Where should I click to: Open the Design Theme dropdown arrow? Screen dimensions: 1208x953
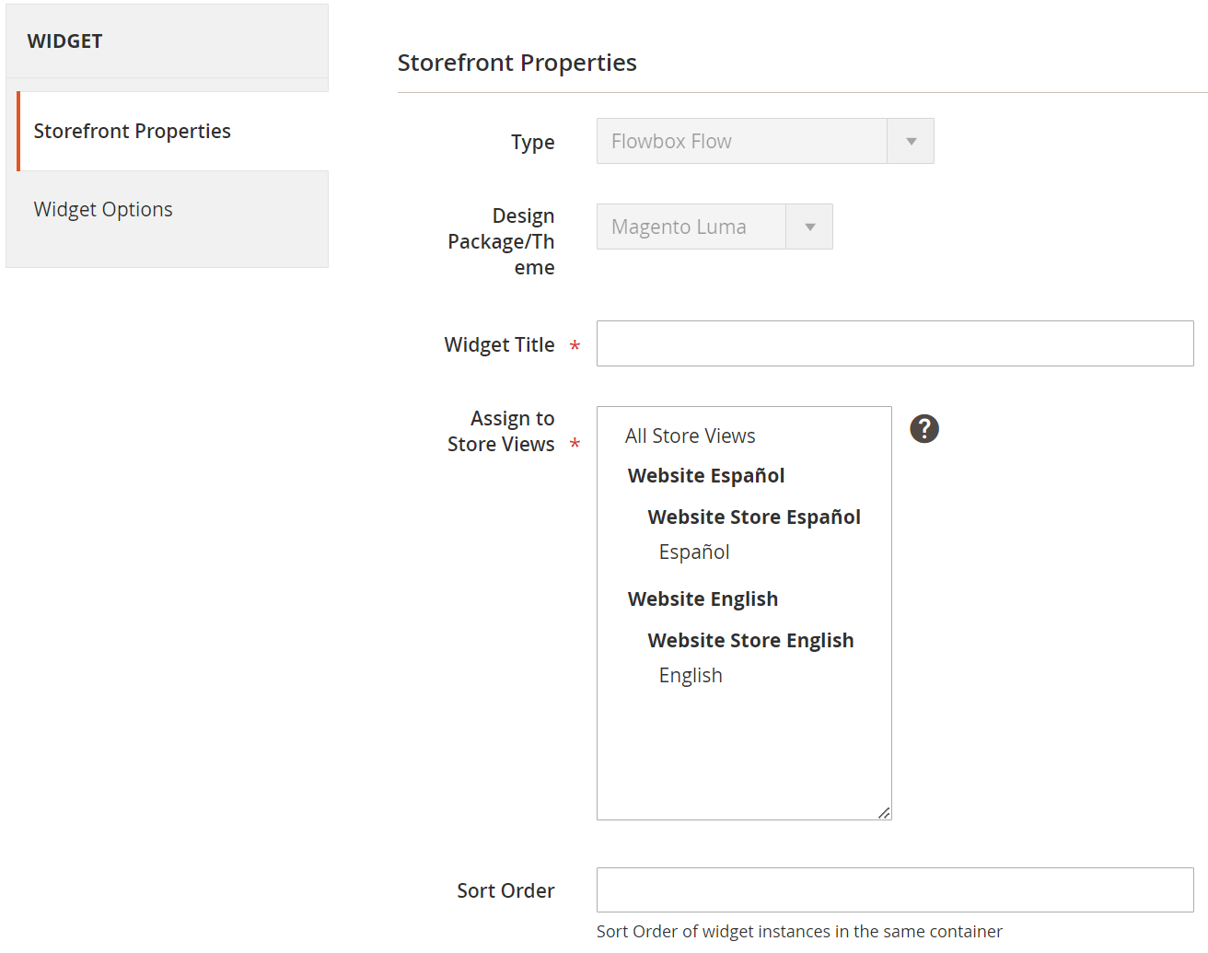(809, 227)
